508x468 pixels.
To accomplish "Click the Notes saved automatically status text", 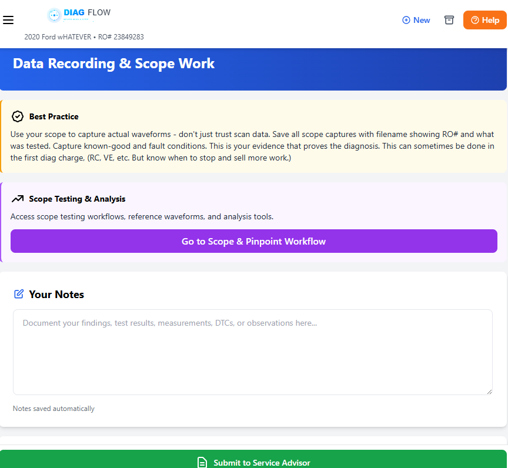I will pyautogui.click(x=54, y=409).
